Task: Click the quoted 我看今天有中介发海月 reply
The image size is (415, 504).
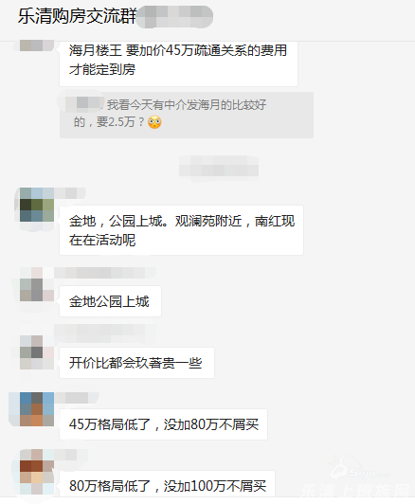Action: pyautogui.click(x=187, y=115)
